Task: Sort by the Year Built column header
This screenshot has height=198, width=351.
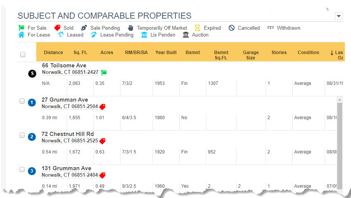Action: (166, 53)
